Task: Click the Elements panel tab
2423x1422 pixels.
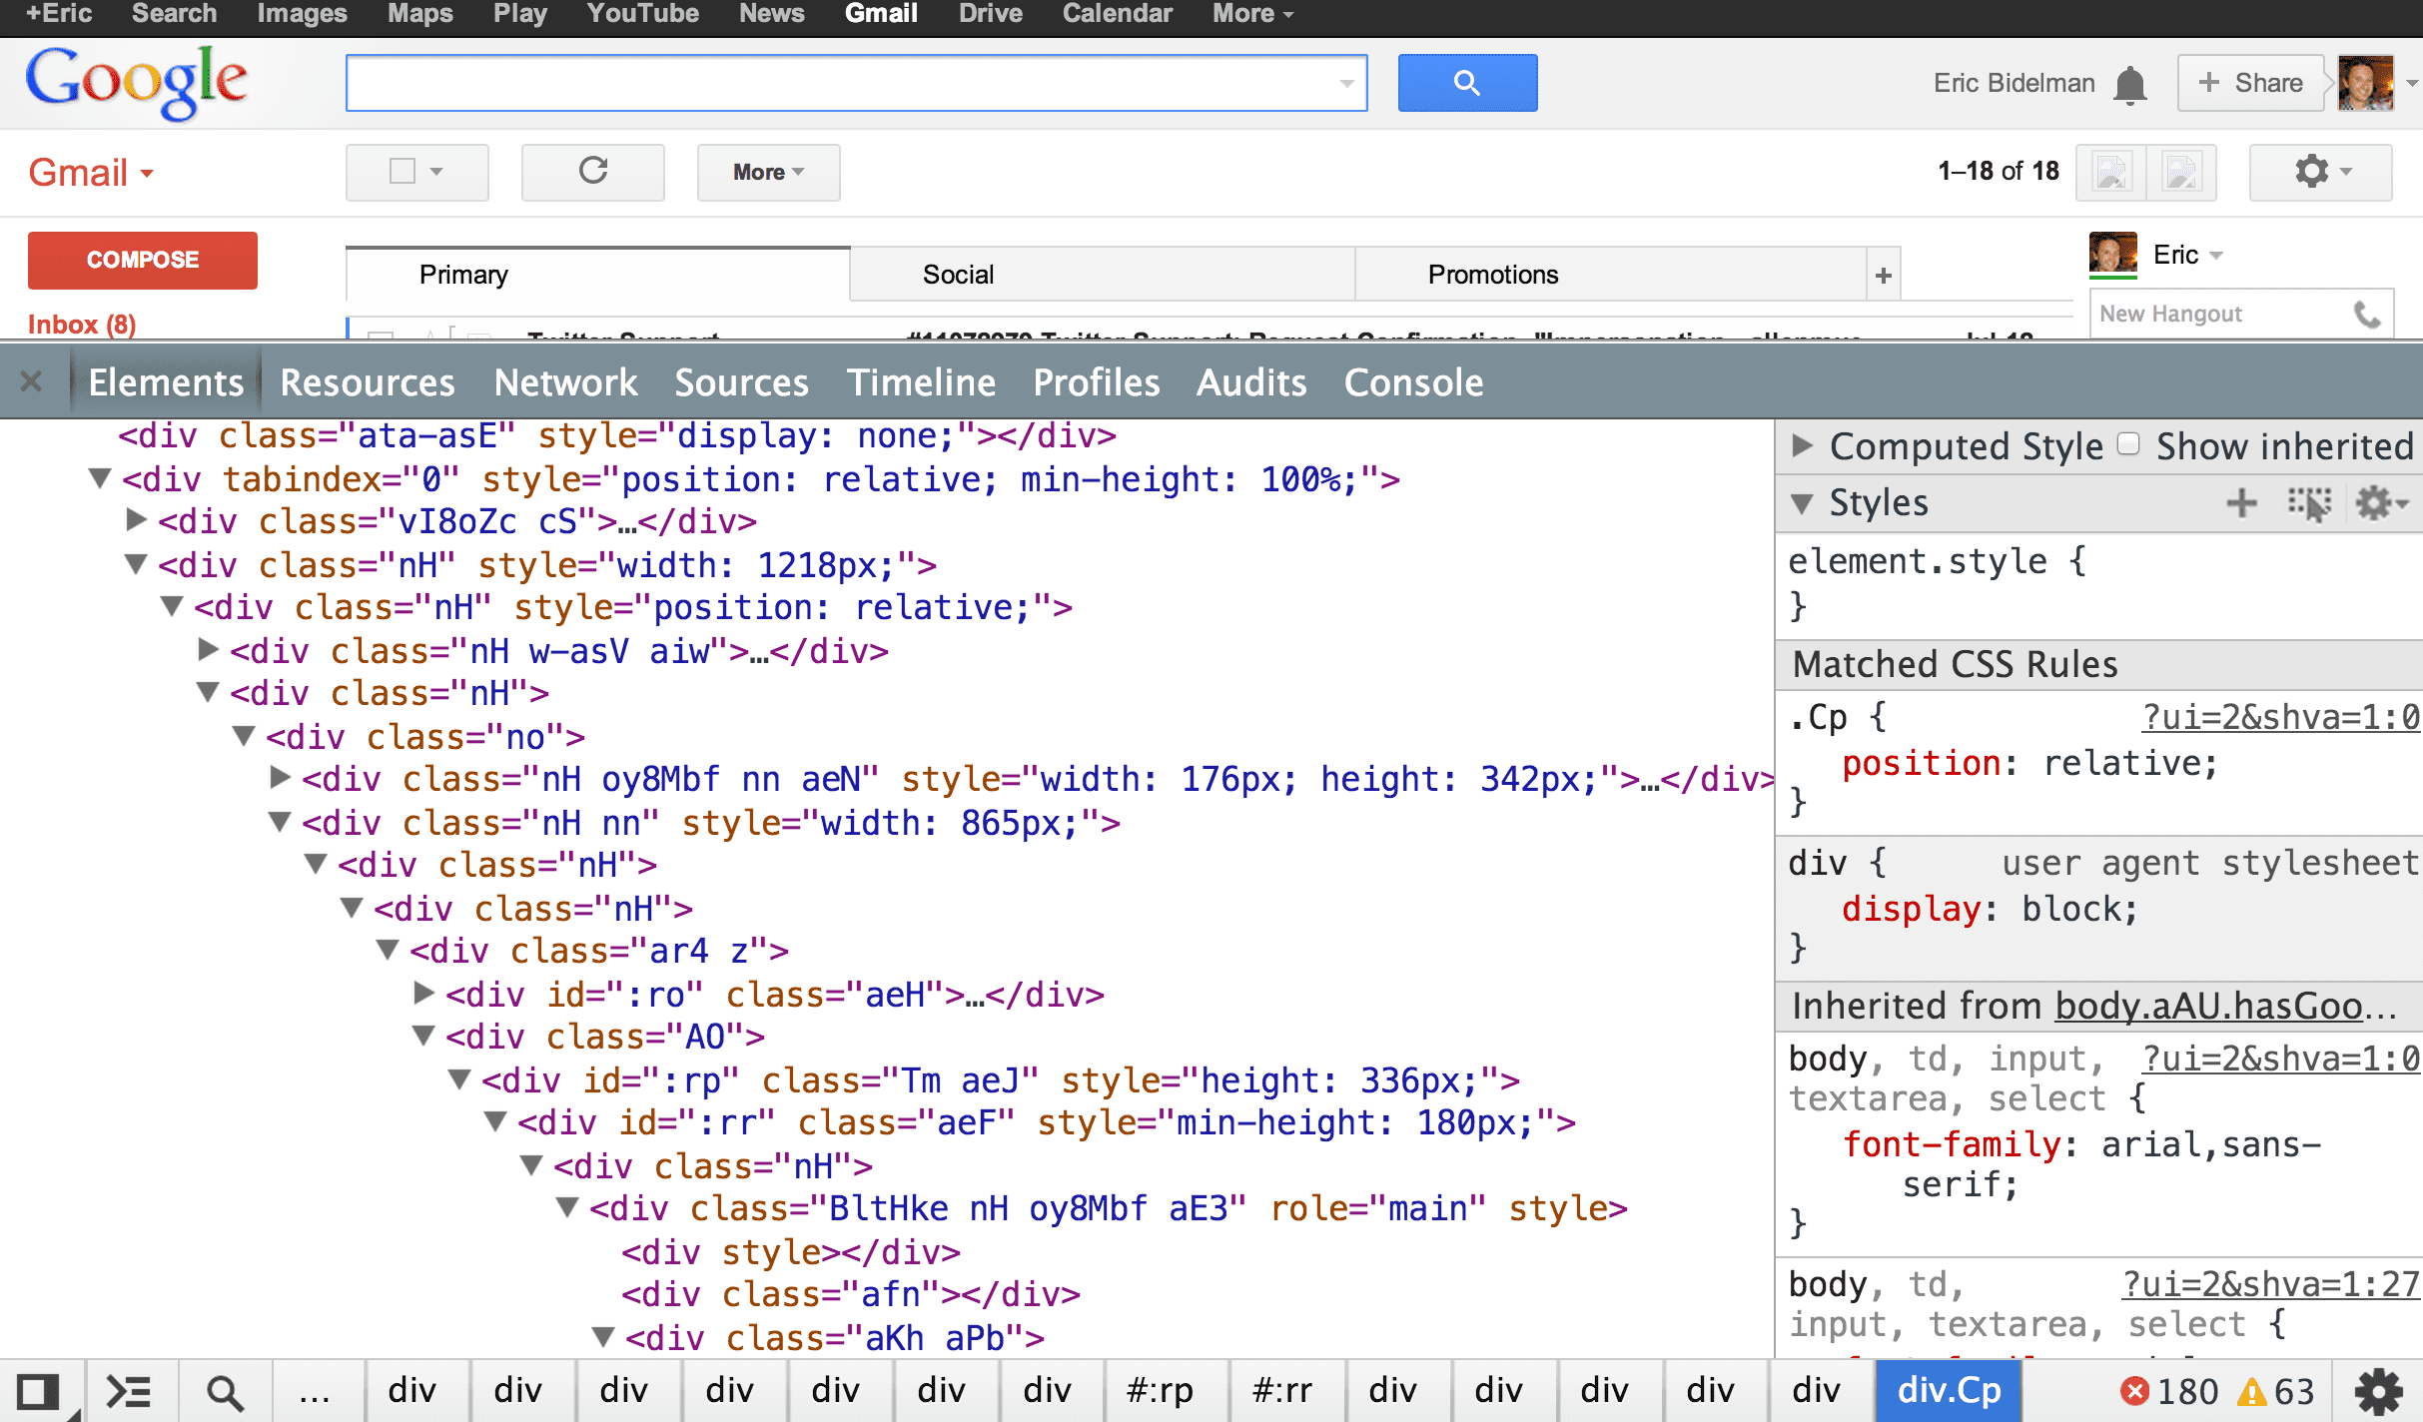Action: click(166, 382)
